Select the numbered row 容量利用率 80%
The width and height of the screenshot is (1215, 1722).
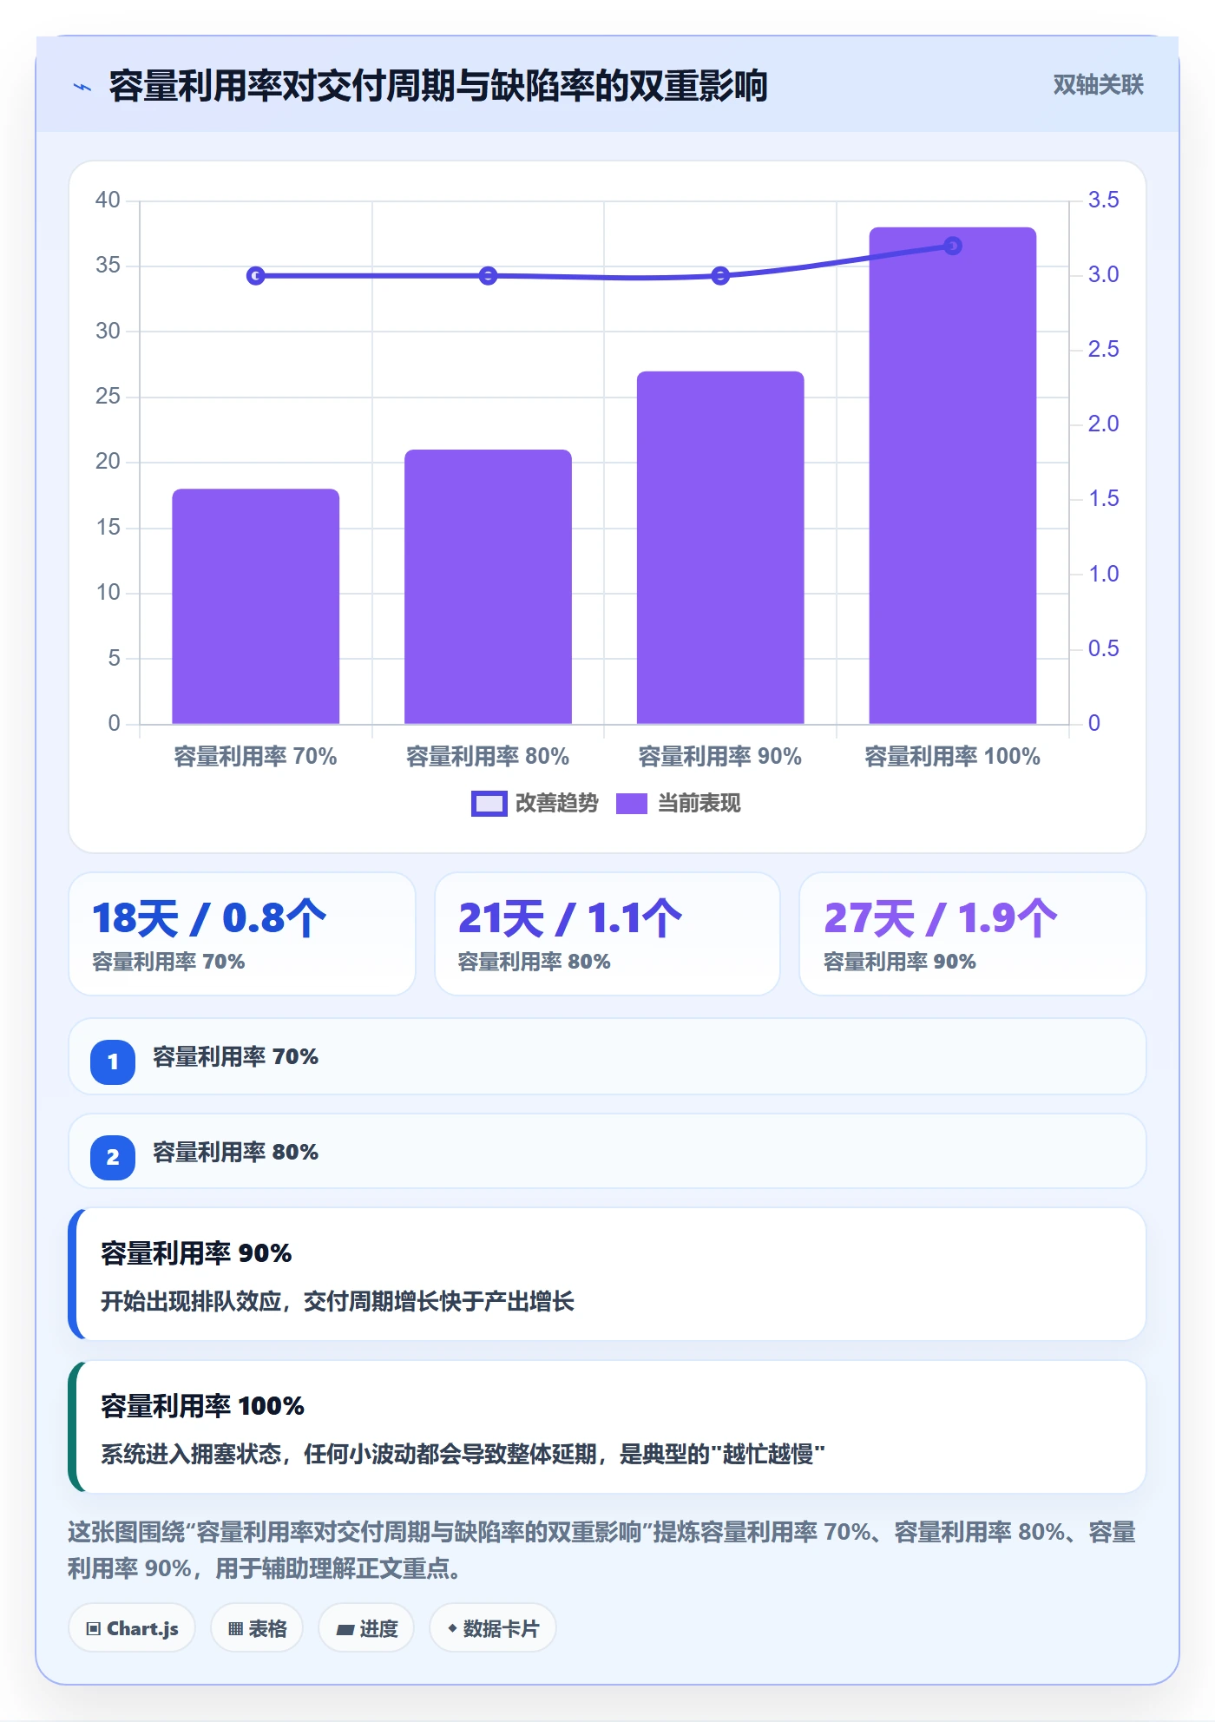[607, 1152]
